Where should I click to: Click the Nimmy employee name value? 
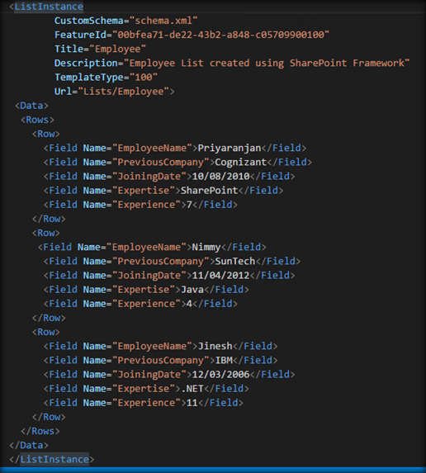tap(206, 247)
